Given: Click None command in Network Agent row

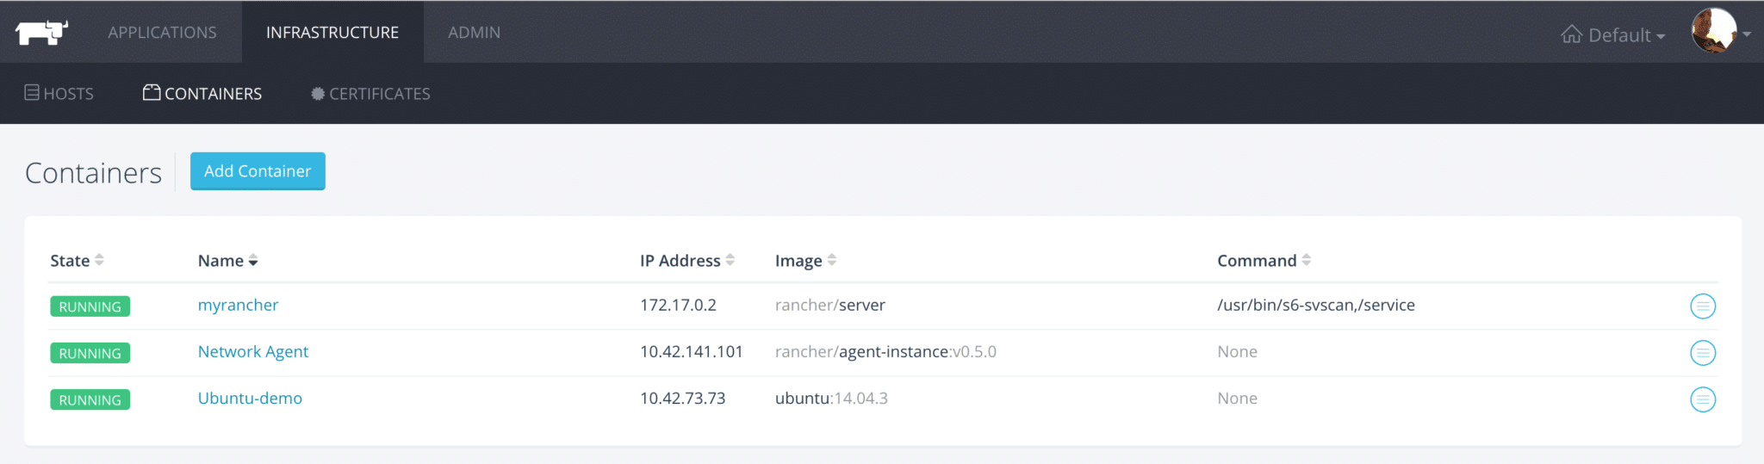Looking at the screenshot, I should pyautogui.click(x=1237, y=351).
